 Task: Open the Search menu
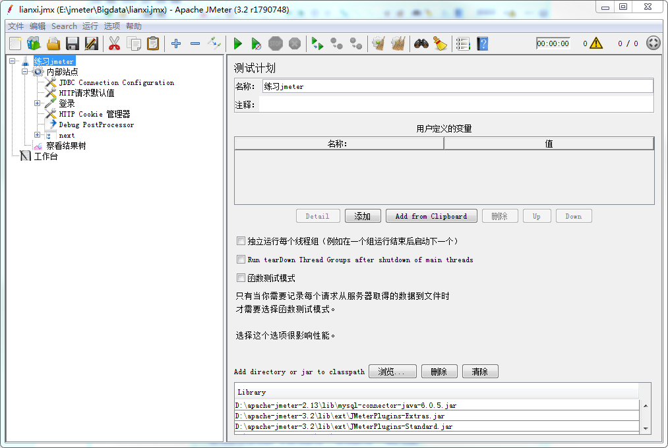point(63,26)
